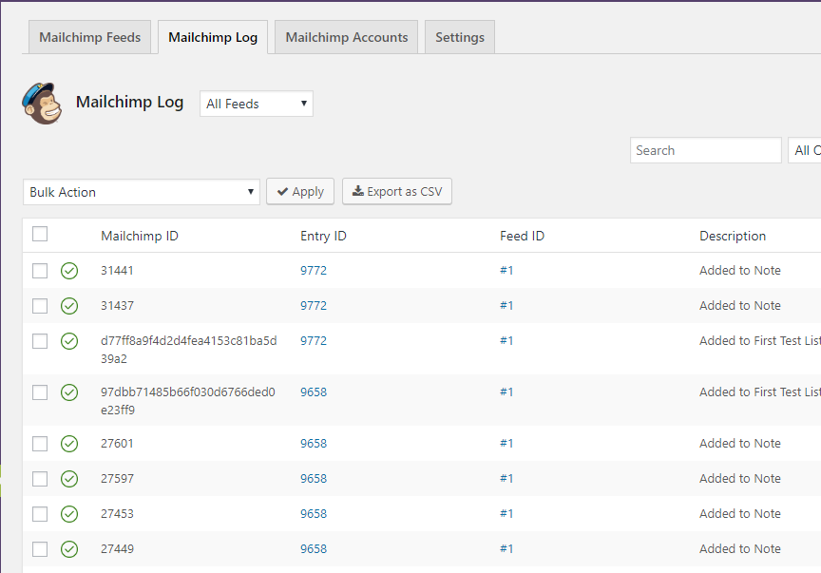Select checkbox of d77ff8a9f4d2 log row

(x=40, y=341)
